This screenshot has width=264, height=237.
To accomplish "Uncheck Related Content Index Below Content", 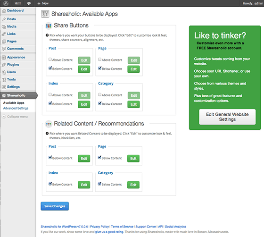I will pos(50,184).
